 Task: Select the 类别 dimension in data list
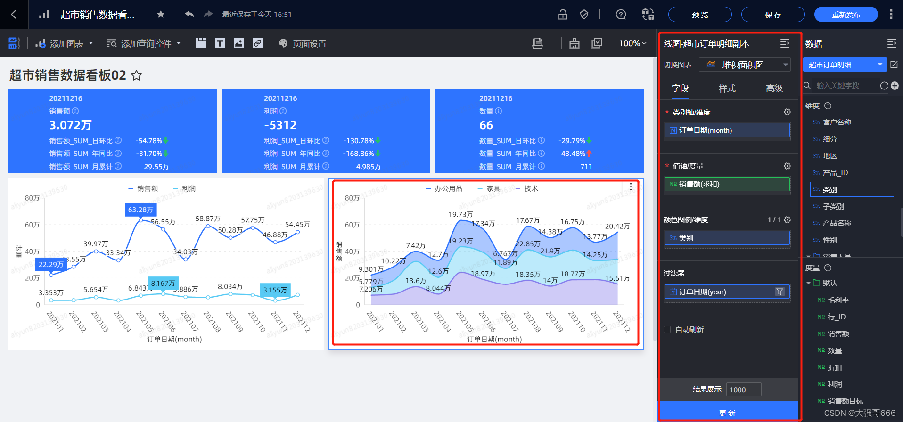pos(852,189)
